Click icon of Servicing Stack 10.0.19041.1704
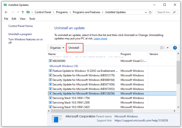The width and height of the screenshot is (182, 128). 51,98
